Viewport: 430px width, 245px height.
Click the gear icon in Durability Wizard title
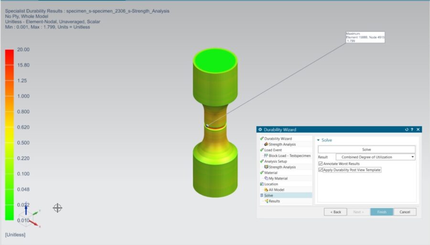pyautogui.click(x=260, y=129)
